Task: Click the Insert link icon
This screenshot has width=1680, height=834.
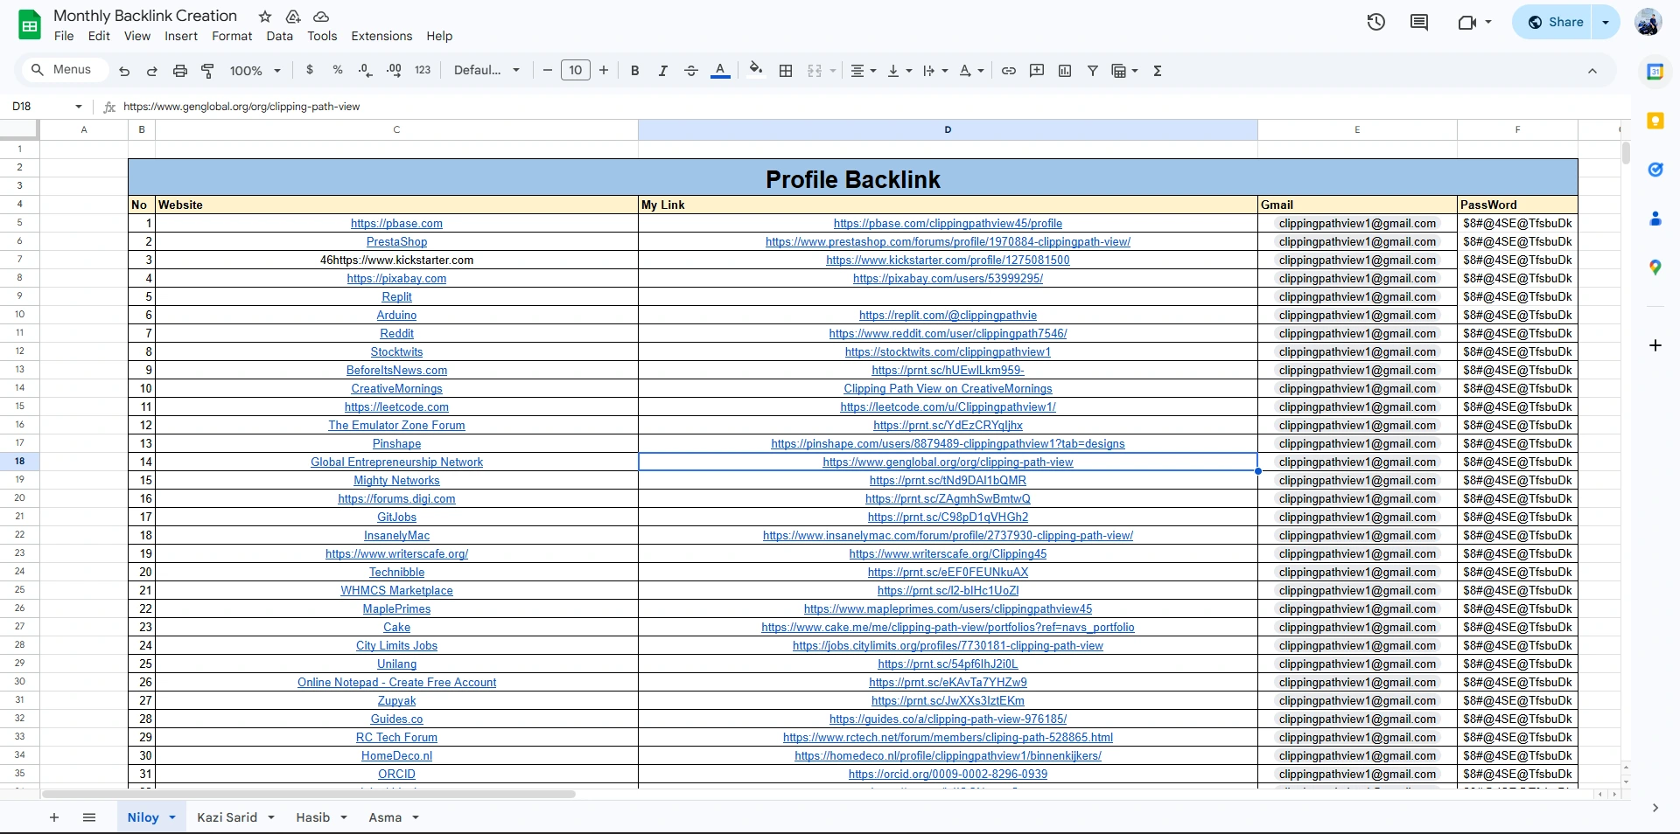Action: [x=1009, y=71]
